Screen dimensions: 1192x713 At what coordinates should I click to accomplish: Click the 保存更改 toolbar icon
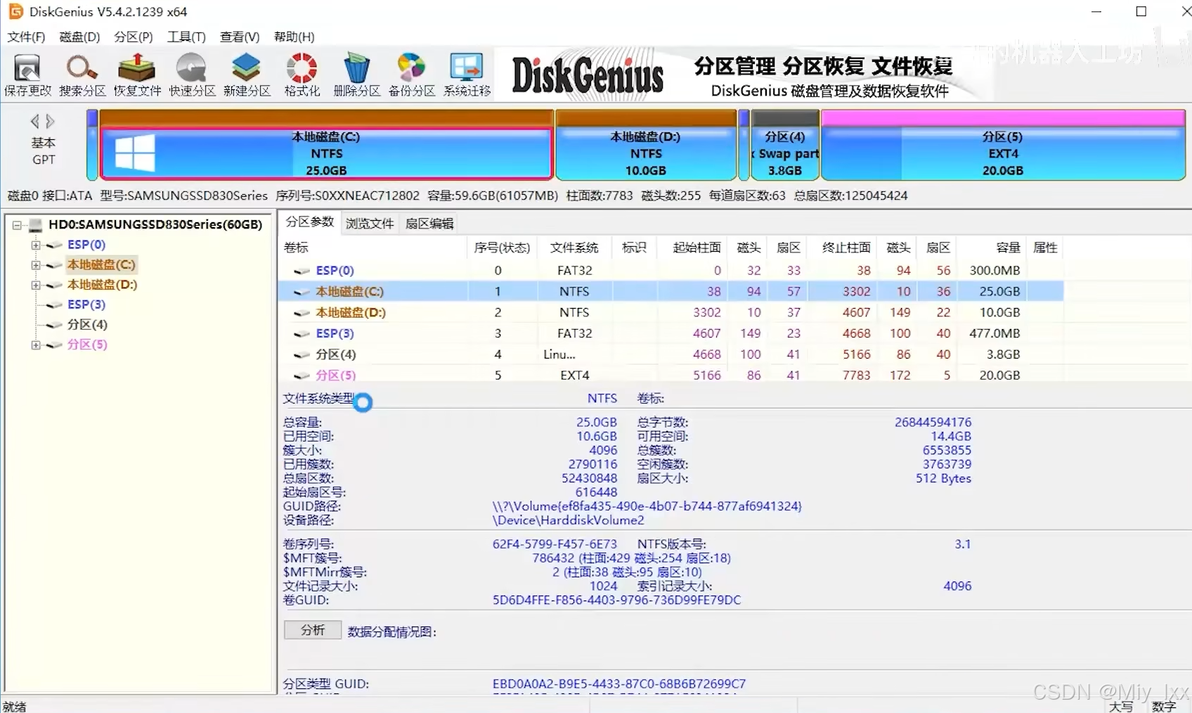tap(27, 75)
